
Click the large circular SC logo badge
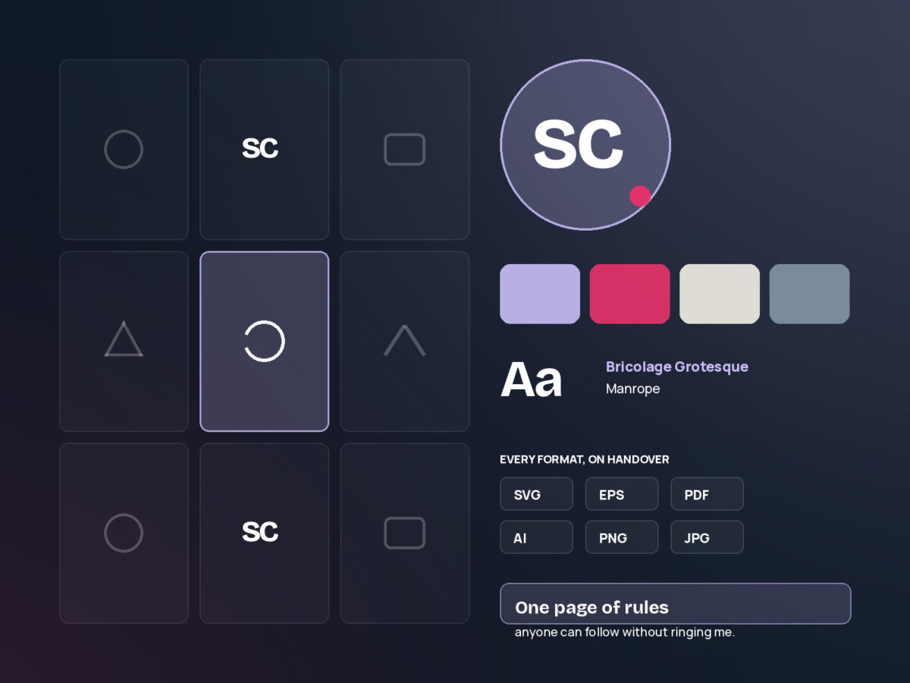click(585, 145)
